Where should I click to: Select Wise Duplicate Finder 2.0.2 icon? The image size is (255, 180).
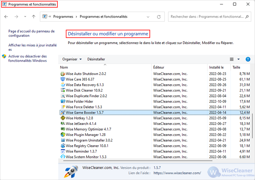[63, 96]
